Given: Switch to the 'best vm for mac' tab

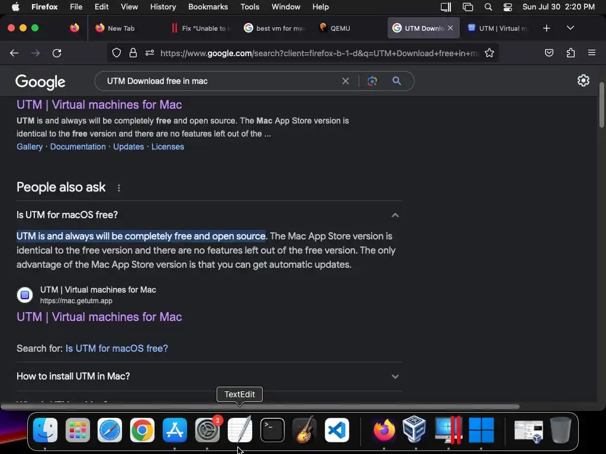Looking at the screenshot, I should [x=275, y=28].
